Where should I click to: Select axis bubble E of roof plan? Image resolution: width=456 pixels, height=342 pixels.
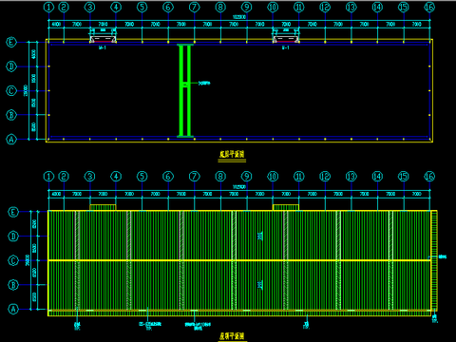point(13,212)
